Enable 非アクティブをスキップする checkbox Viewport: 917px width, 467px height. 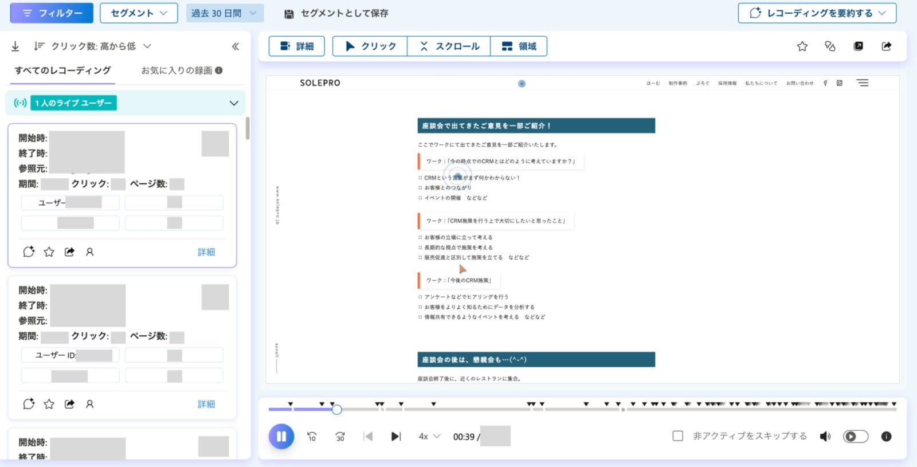[x=677, y=436]
